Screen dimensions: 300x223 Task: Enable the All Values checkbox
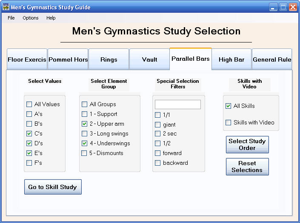tap(29, 104)
